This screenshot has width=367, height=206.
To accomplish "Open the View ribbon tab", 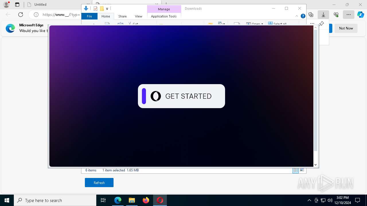I will pyautogui.click(x=138, y=16).
